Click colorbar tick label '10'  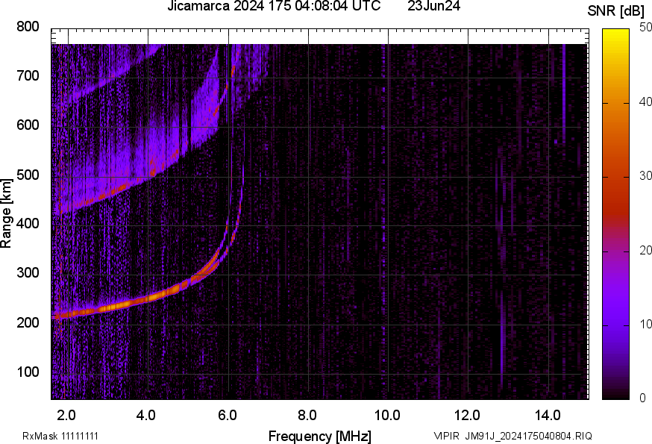(x=645, y=324)
